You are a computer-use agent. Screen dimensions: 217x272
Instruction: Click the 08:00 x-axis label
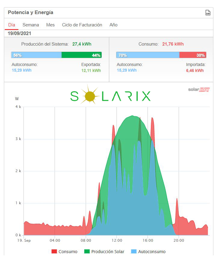point(86,241)
